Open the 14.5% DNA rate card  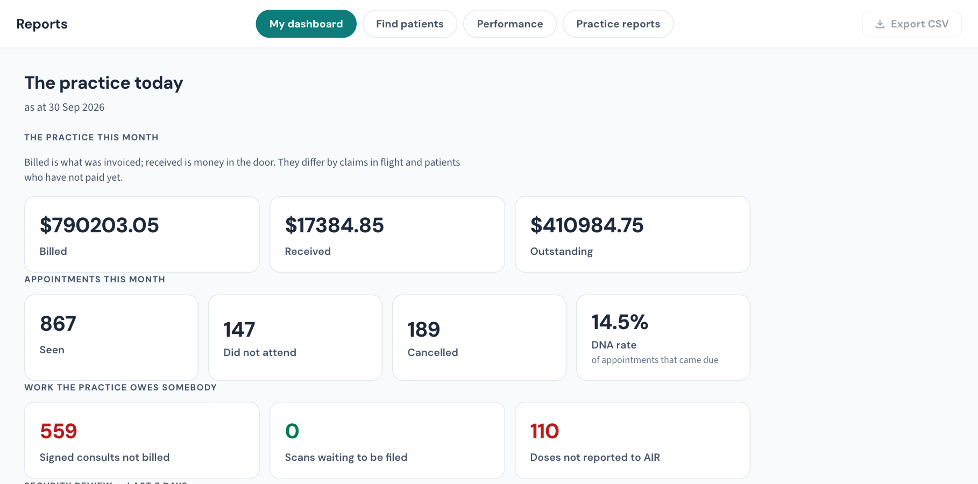click(663, 337)
